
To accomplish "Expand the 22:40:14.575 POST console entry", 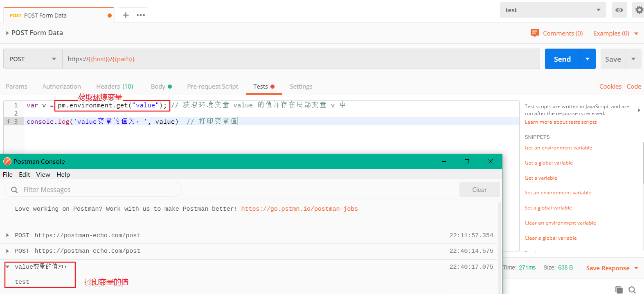I will click(x=7, y=251).
